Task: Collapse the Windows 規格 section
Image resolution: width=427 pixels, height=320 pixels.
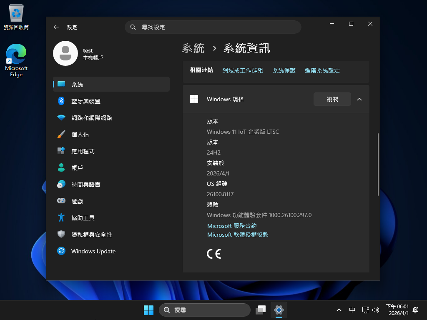Action: [359, 99]
